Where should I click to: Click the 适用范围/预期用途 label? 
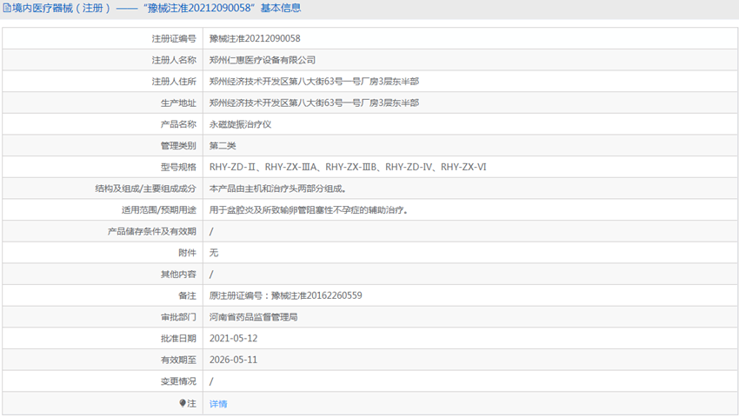click(x=159, y=210)
